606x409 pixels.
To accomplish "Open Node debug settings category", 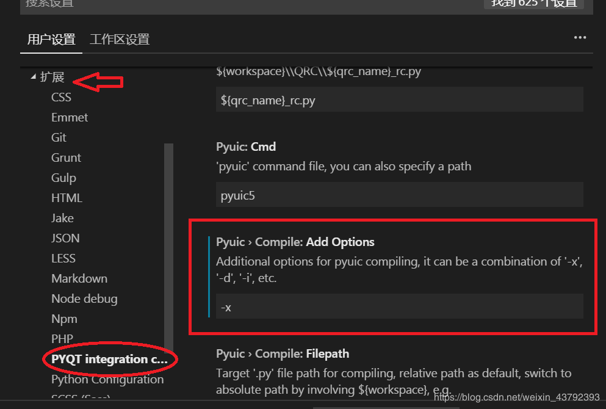I will (x=84, y=299).
